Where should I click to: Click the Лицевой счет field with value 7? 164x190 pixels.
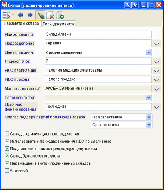(98, 61)
